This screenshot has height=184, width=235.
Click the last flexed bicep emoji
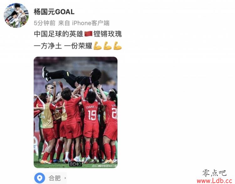[118, 46]
